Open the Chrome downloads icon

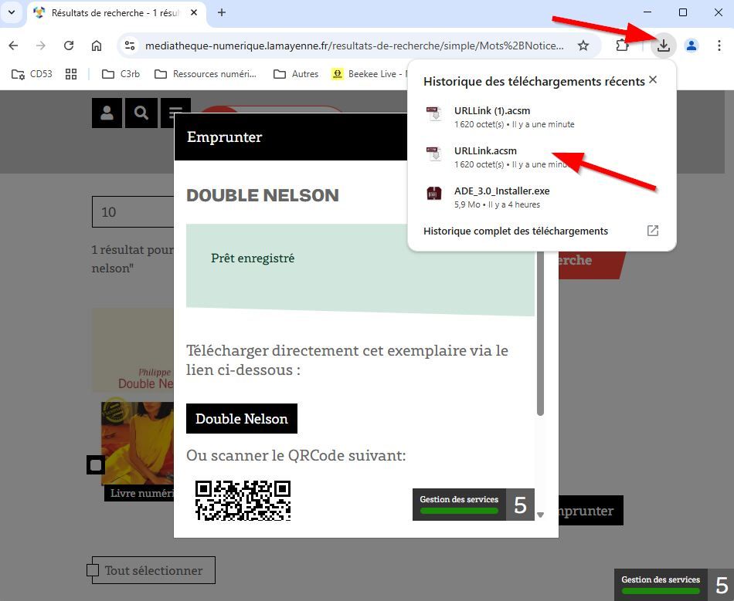click(x=663, y=46)
